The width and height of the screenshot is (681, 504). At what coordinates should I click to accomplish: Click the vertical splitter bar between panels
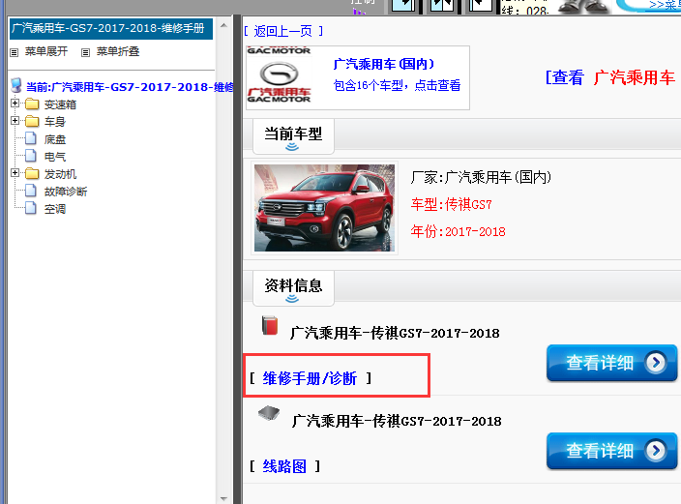click(x=237, y=259)
